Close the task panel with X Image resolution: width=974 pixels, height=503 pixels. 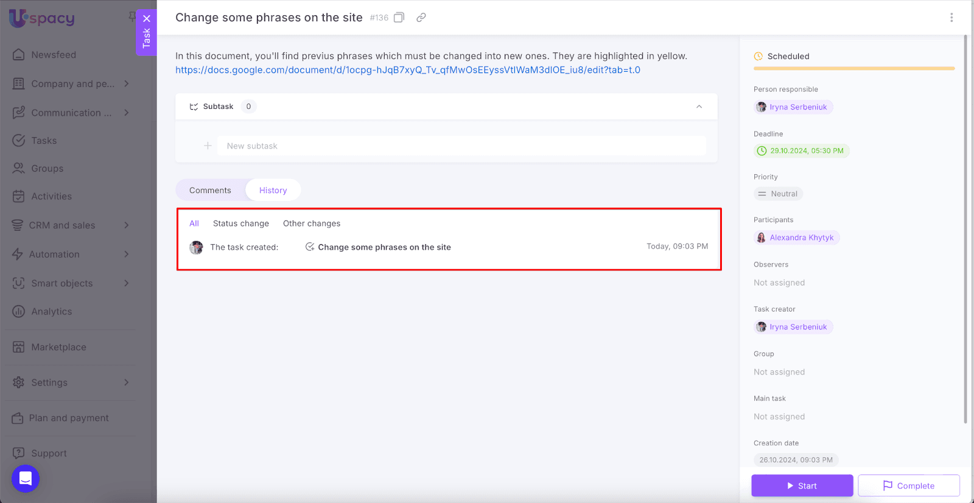coord(147,18)
